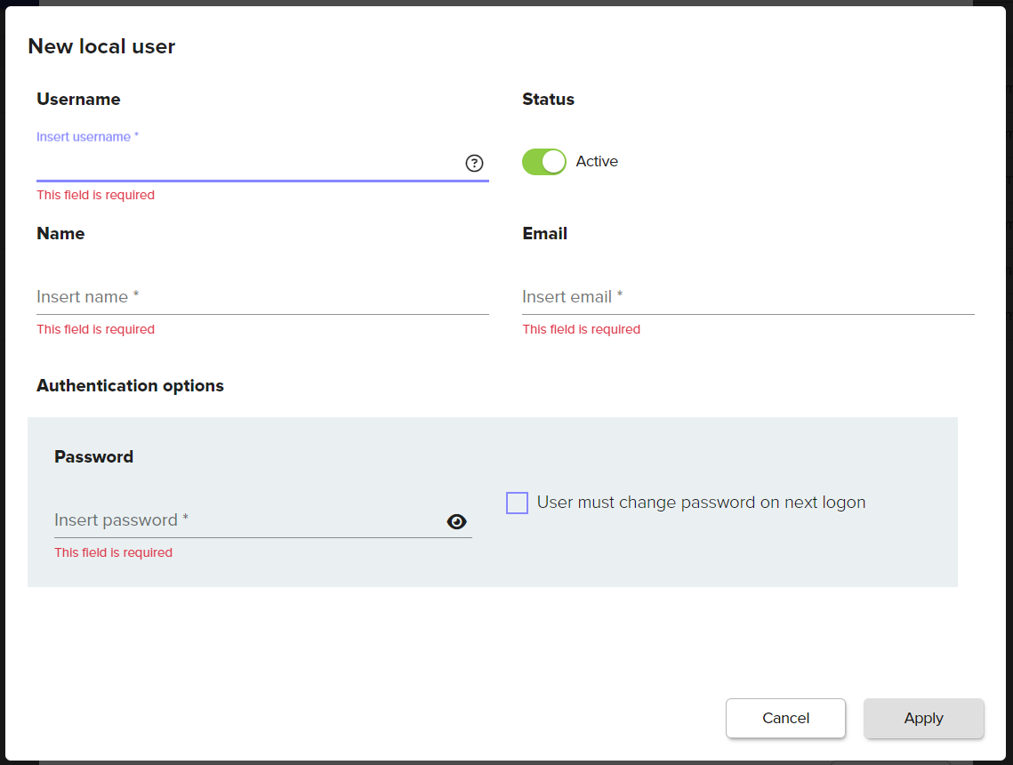
Task: Click the Password section heading
Action: 93,457
